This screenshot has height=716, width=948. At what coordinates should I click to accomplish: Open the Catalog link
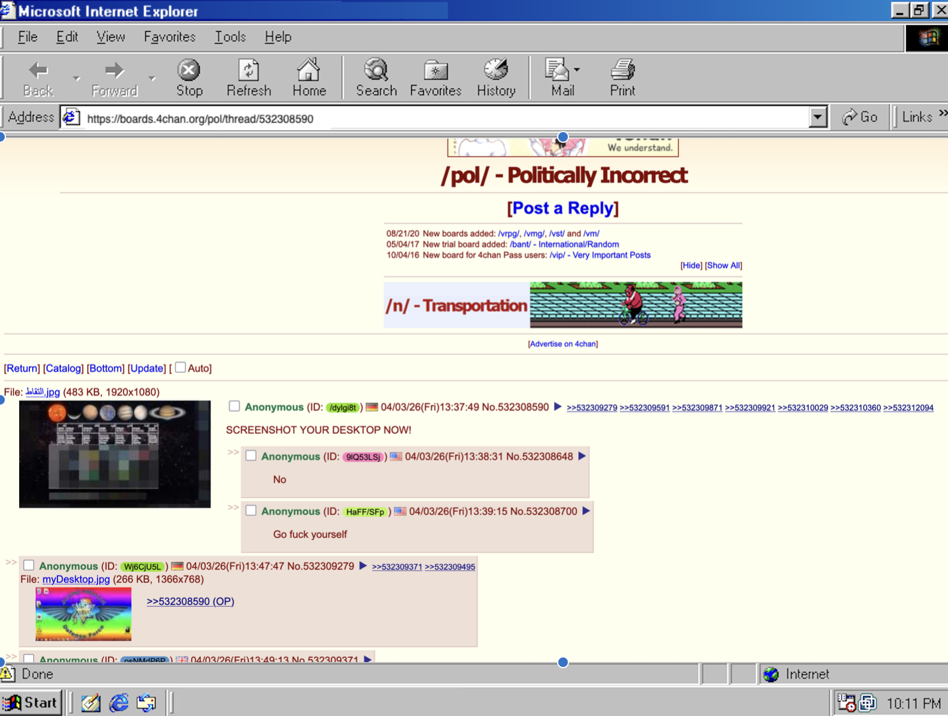tap(63, 368)
